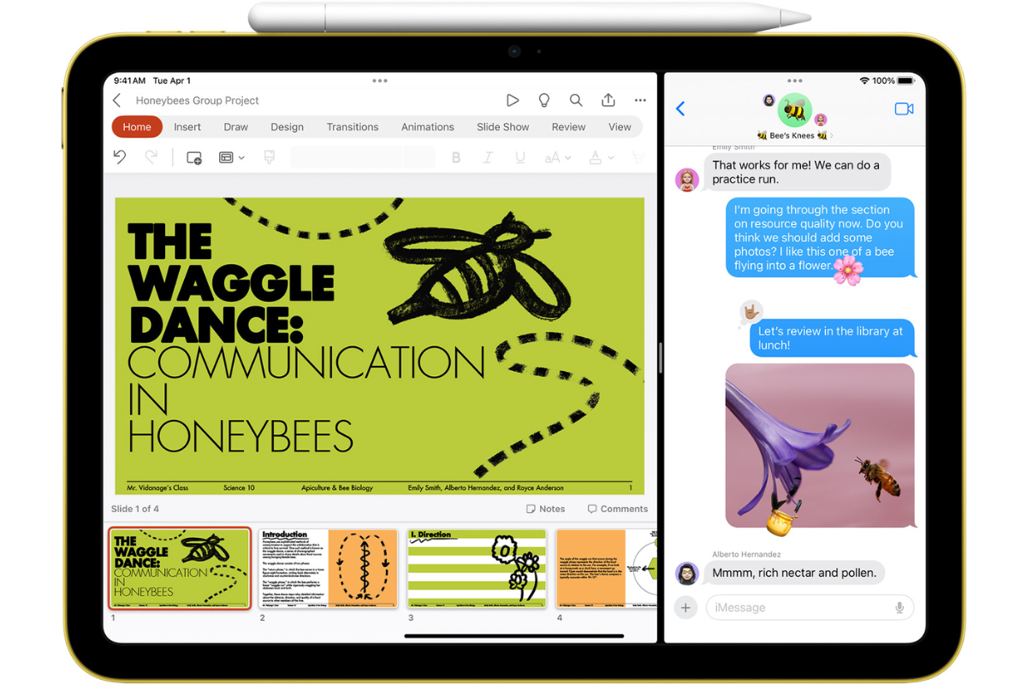1027x684 pixels.
Task: Go back to the Messages conversation list
Action: pos(680,109)
